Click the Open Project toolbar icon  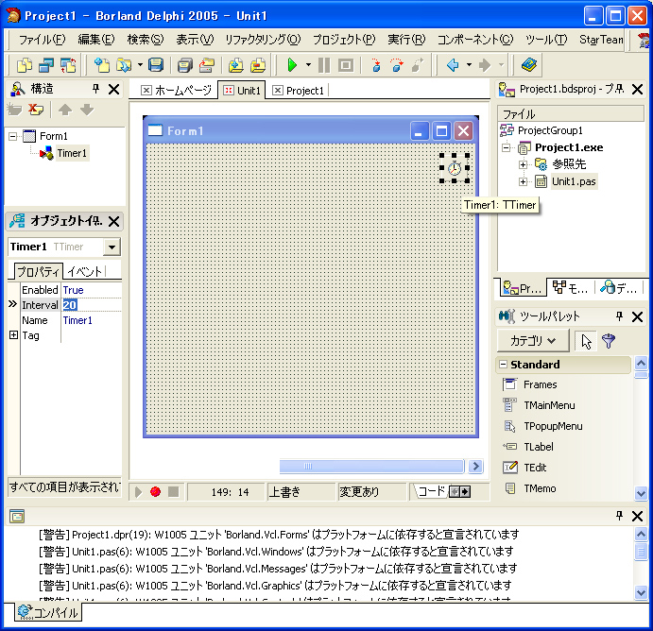click(x=123, y=65)
